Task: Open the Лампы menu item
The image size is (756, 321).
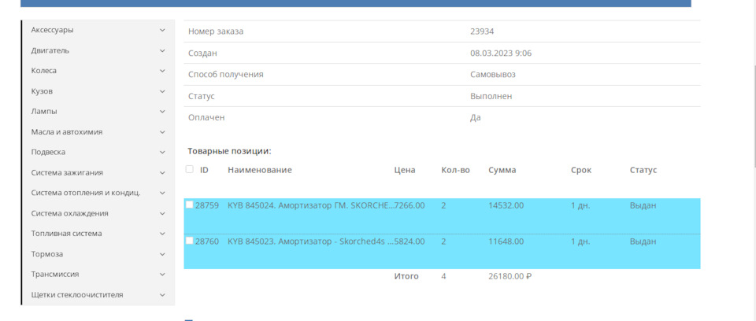Action: click(44, 112)
